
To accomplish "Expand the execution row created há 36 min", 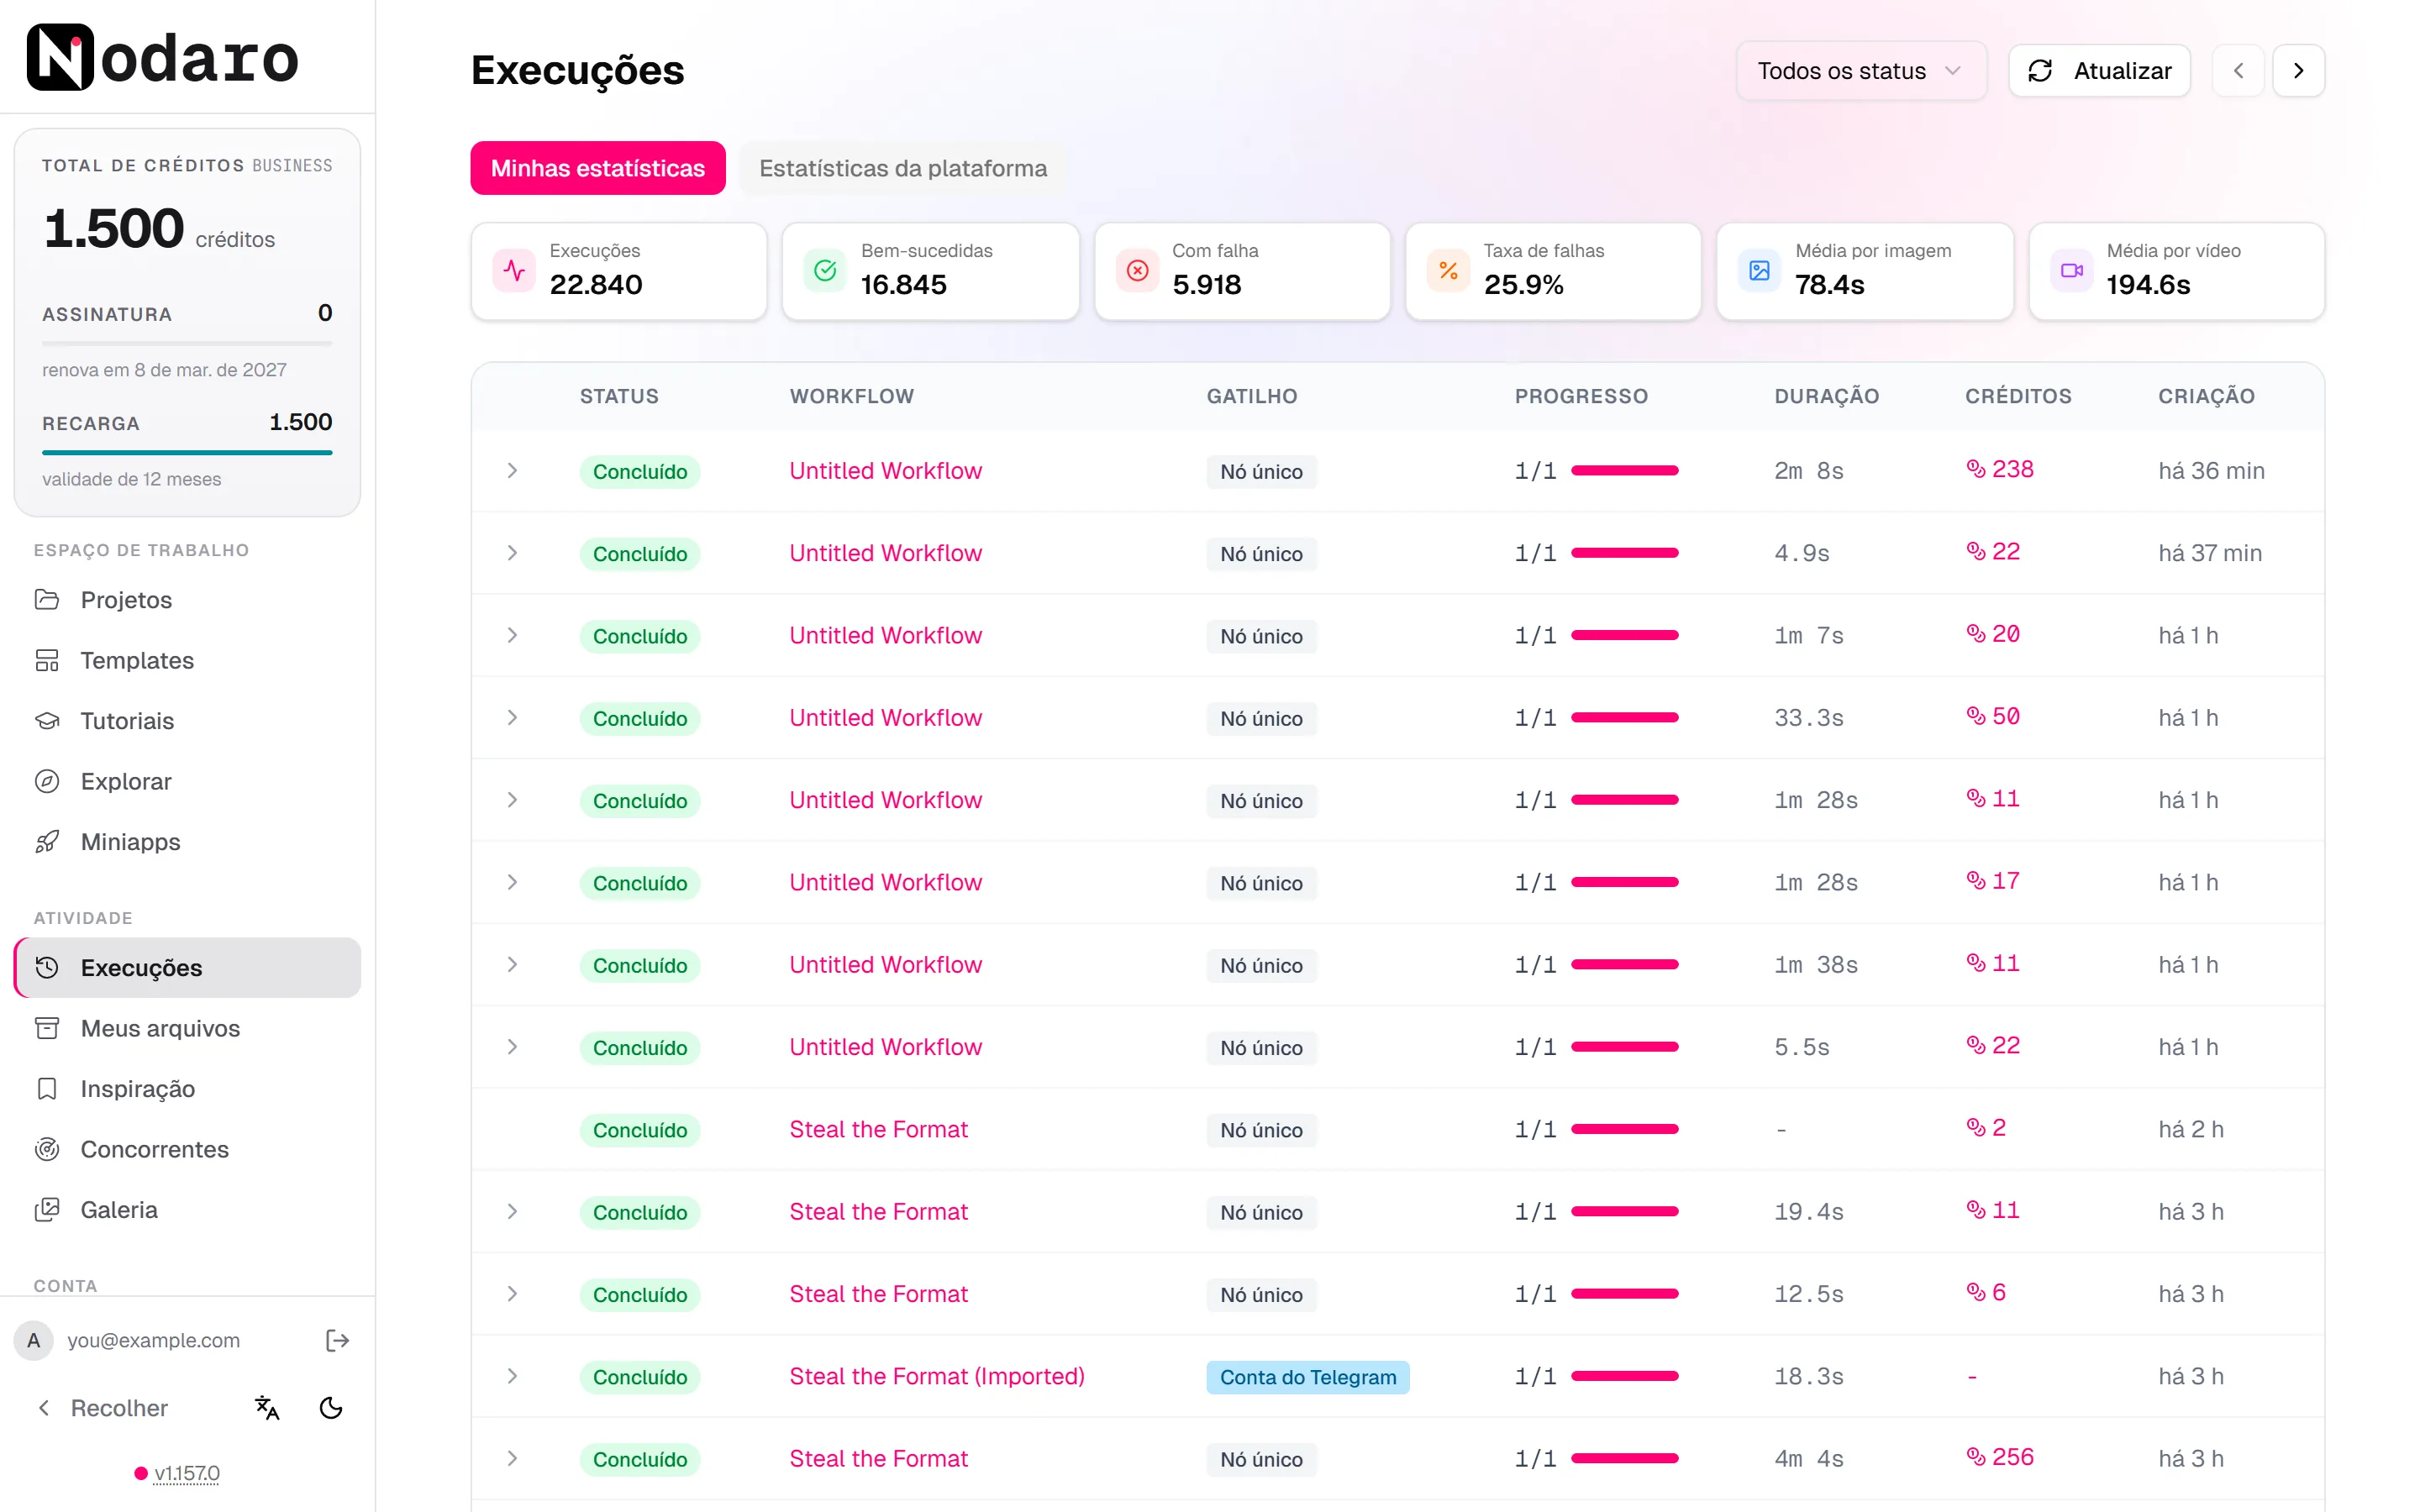I will (512, 471).
